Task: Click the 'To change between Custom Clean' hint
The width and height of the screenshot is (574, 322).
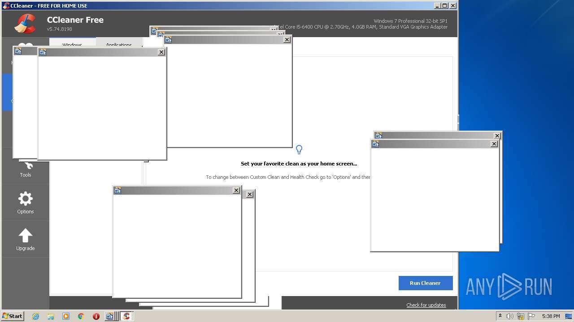Action: [x=288, y=177]
